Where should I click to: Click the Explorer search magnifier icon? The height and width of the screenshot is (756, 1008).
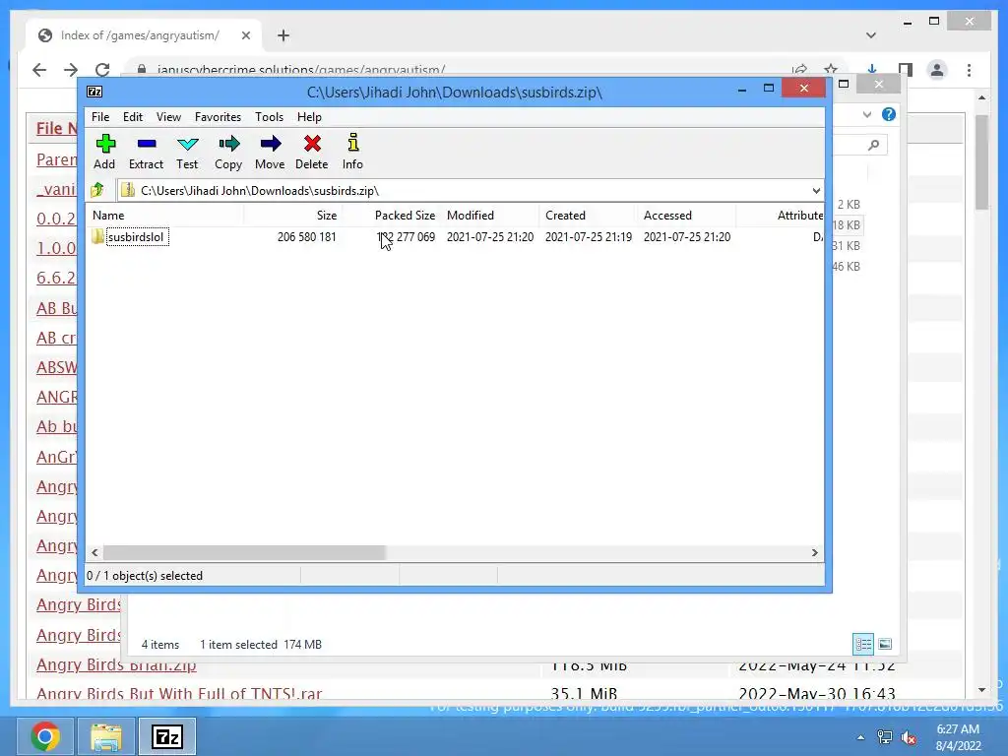click(x=873, y=146)
